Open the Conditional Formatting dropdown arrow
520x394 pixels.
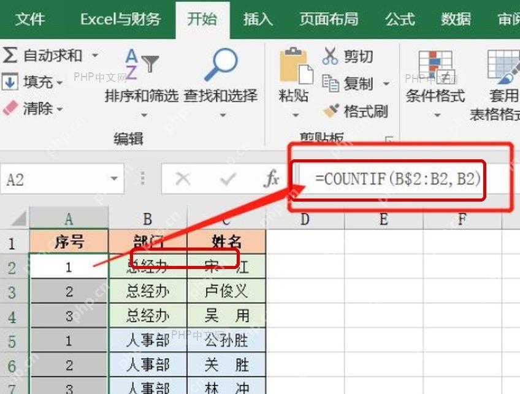(437, 115)
